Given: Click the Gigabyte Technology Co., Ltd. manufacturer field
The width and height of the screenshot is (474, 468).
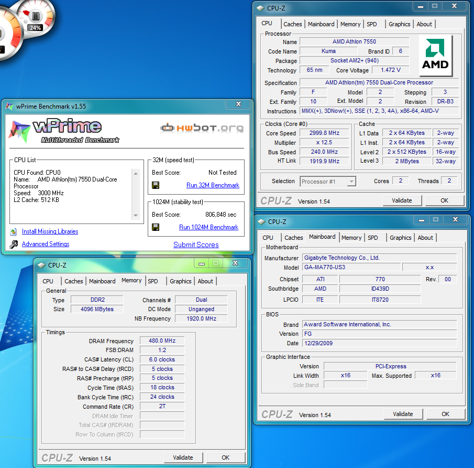Looking at the screenshot, I should point(379,258).
